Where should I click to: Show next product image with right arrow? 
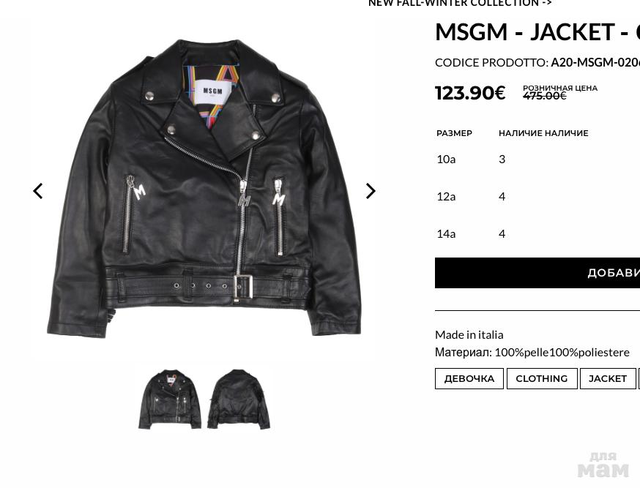(371, 191)
